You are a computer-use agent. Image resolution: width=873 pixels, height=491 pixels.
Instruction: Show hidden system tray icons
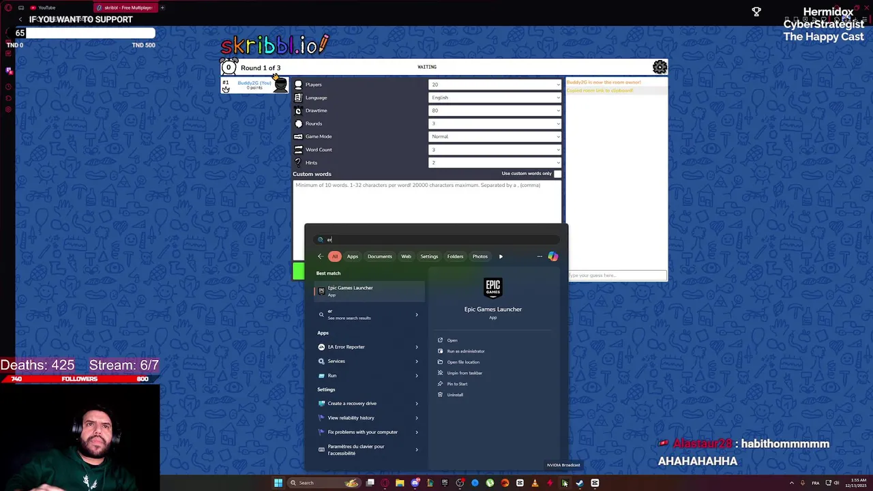[792, 483]
